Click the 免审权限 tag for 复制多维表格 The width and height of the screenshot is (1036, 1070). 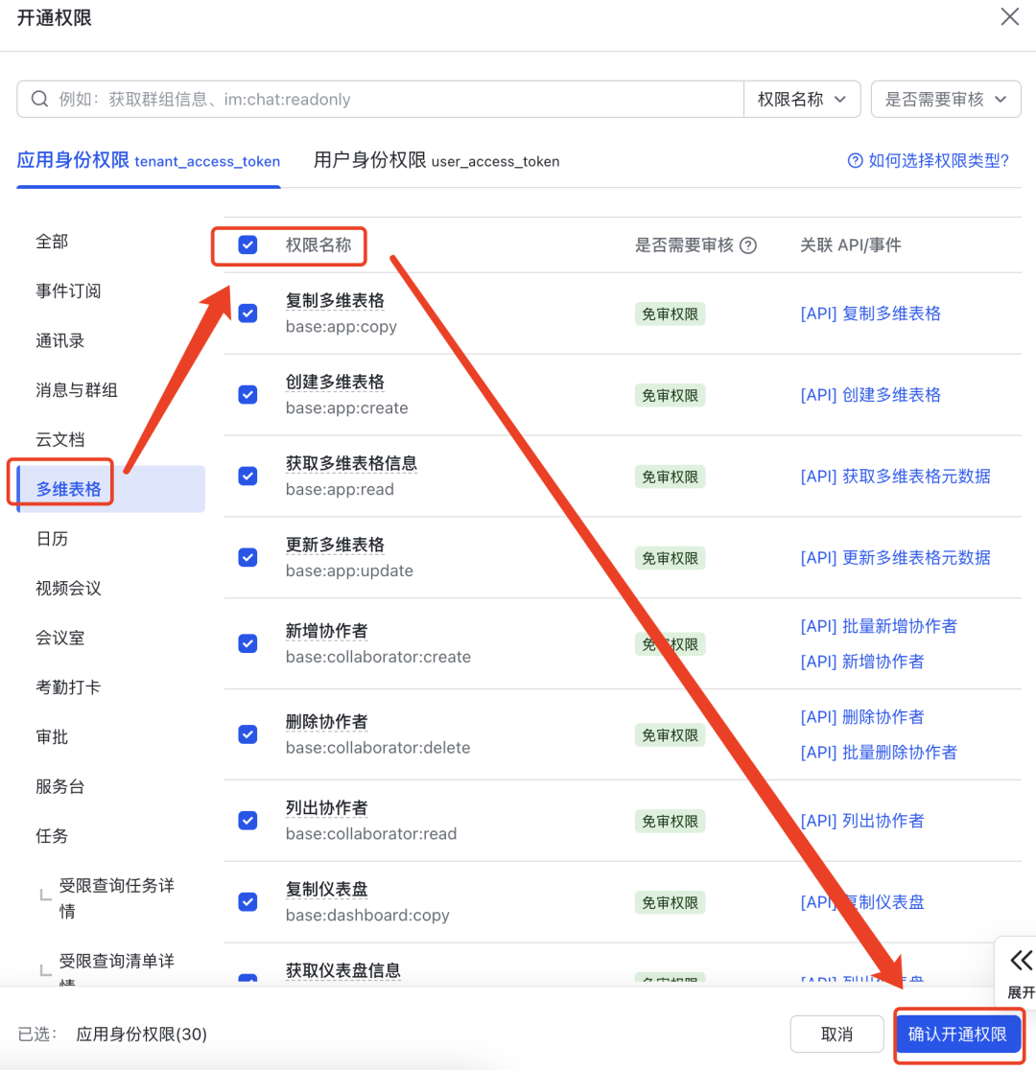(x=670, y=314)
